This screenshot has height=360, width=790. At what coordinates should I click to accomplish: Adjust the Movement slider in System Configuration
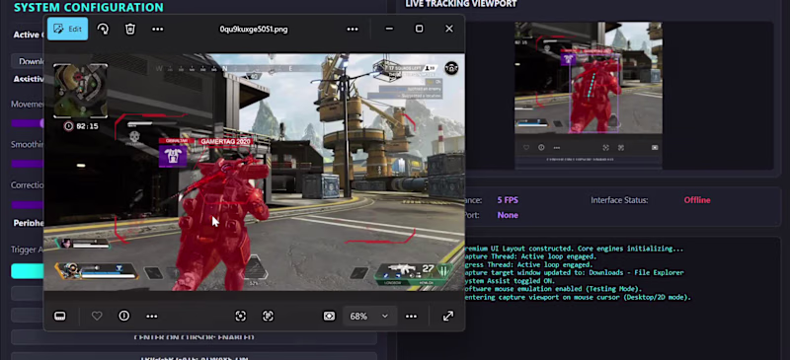click(x=28, y=123)
